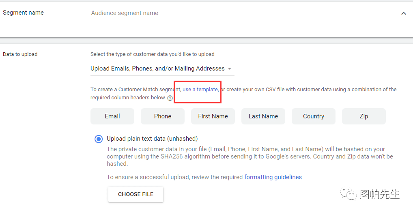Click the '图帕先生' watermark text
The image size is (413, 212).
tap(380, 195)
